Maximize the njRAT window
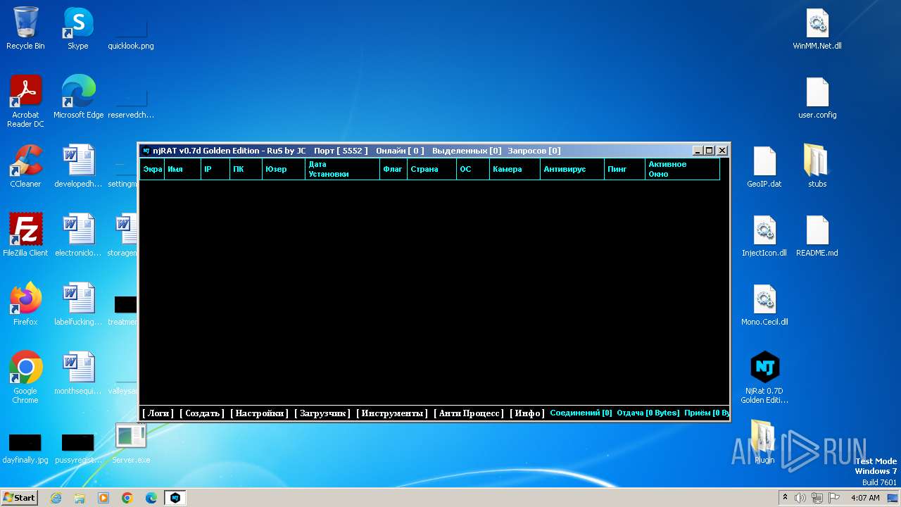 [x=710, y=151]
